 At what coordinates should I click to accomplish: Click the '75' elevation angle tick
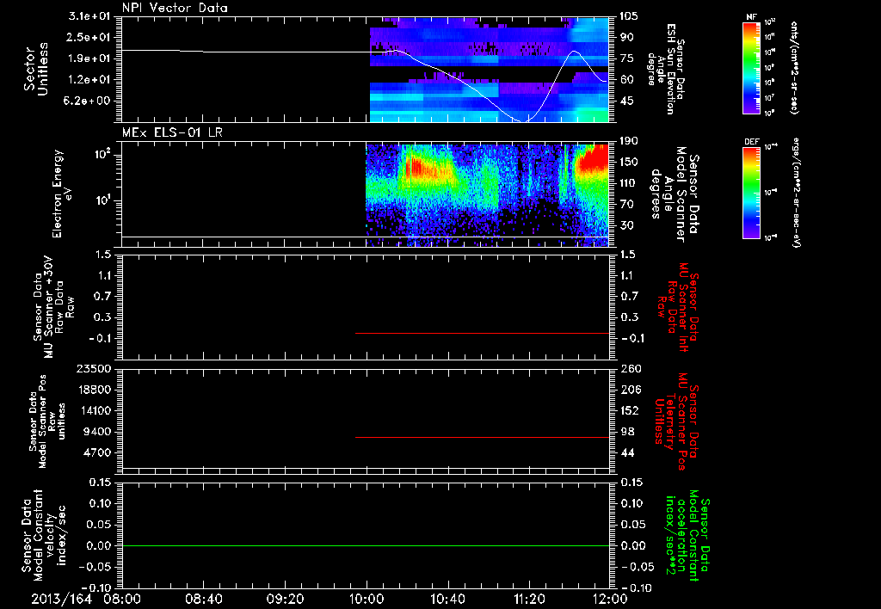point(626,58)
